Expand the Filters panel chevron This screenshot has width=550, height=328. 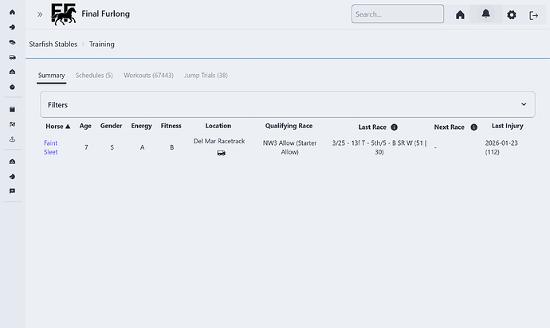point(524,104)
